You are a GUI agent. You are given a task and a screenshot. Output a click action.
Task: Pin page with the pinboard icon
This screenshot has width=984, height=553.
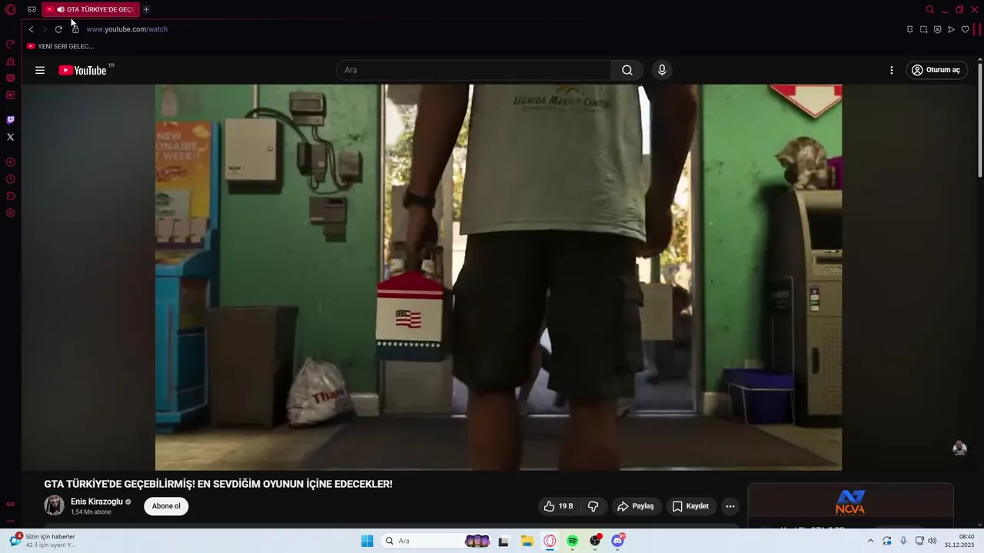click(x=909, y=29)
